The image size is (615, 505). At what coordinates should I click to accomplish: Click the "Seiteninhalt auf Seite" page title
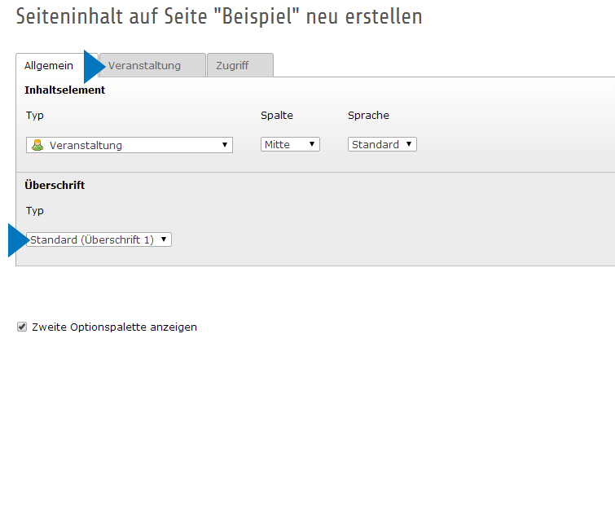[x=219, y=16]
